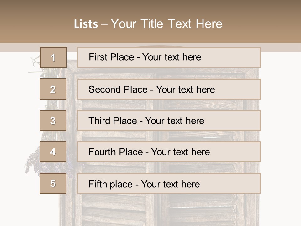
Task: Select "Your Title Text Here" title text
Action: [x=166, y=24]
